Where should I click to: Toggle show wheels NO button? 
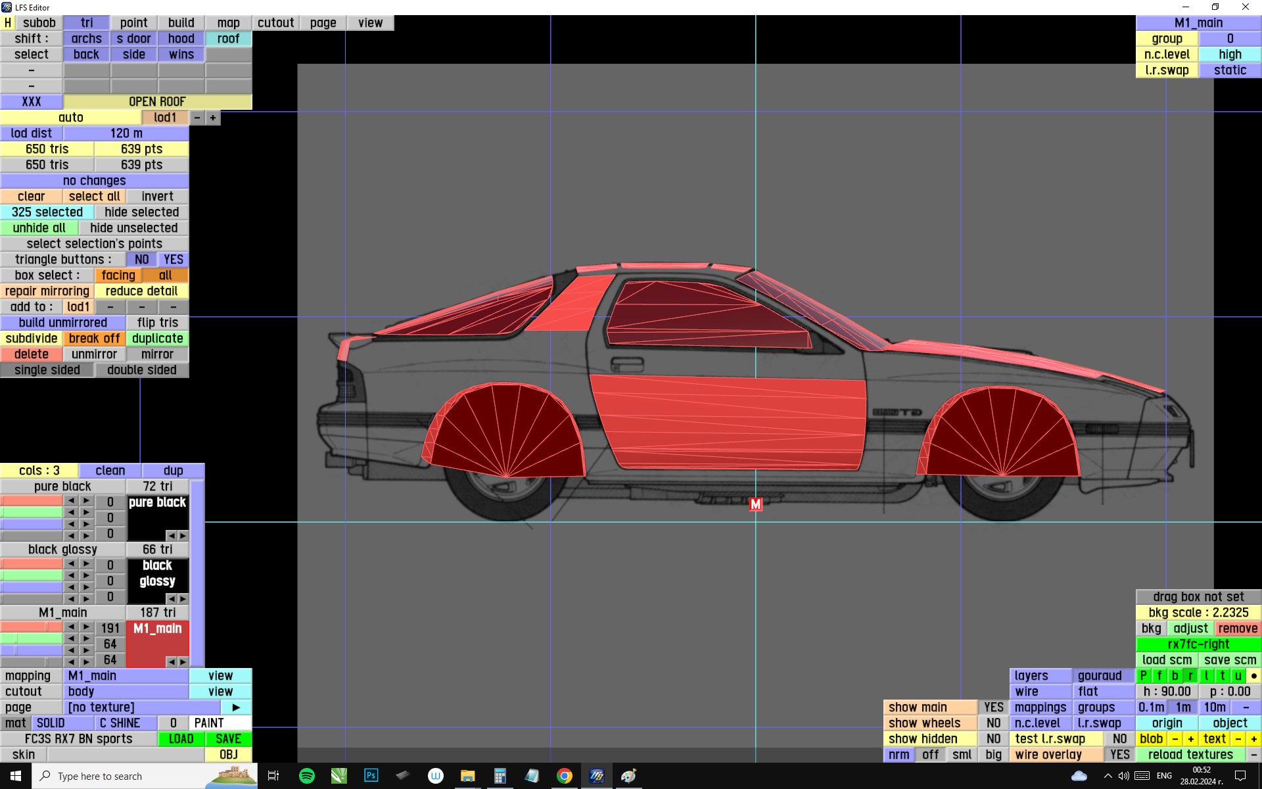[x=993, y=723]
